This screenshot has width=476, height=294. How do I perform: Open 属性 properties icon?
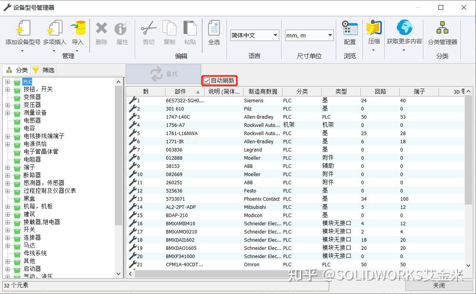(x=122, y=29)
